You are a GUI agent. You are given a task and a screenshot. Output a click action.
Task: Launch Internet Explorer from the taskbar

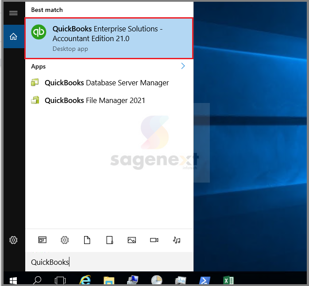point(85,280)
